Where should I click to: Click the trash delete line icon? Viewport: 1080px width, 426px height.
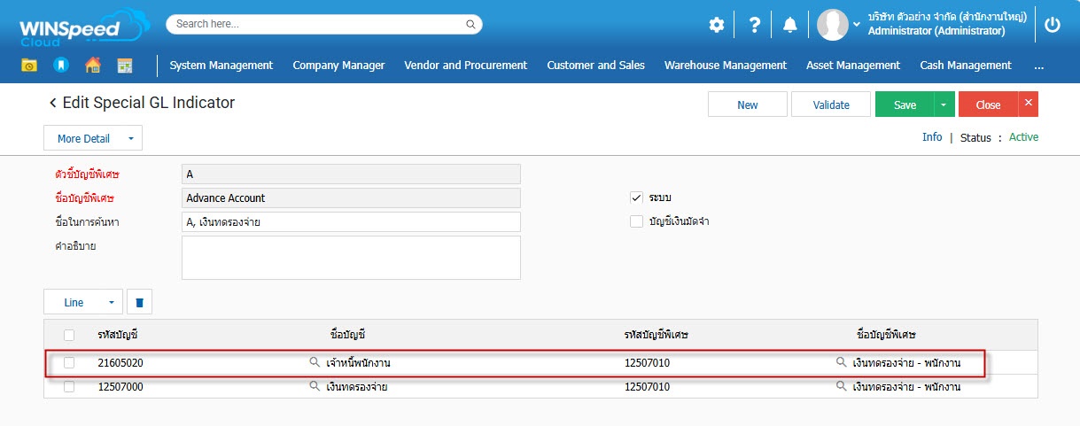pyautogui.click(x=139, y=303)
